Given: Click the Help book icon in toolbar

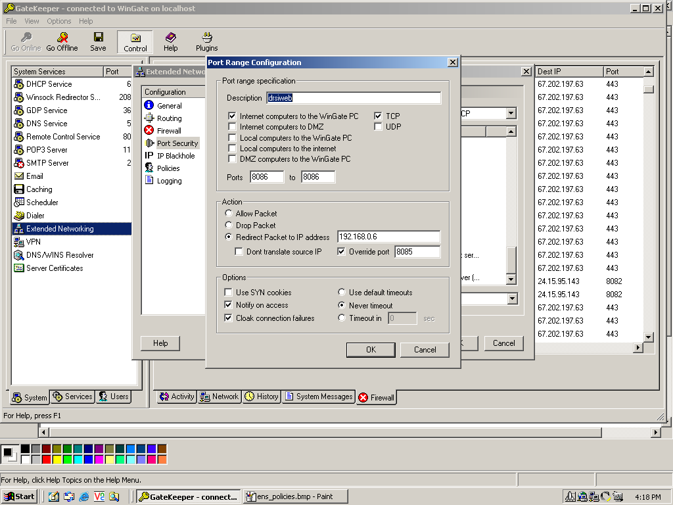Looking at the screenshot, I should pyautogui.click(x=170, y=41).
